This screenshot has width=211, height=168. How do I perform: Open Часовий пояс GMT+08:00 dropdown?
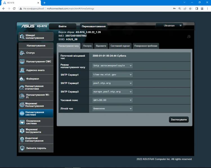tap(112, 100)
